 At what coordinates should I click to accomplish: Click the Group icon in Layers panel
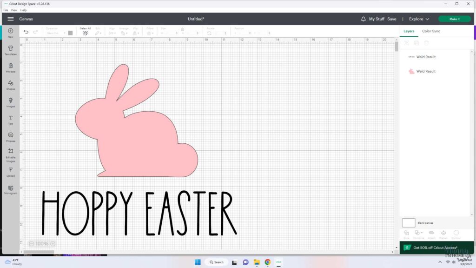(406, 43)
